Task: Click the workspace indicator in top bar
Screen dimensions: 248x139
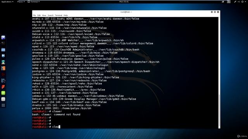Action: 229,2
